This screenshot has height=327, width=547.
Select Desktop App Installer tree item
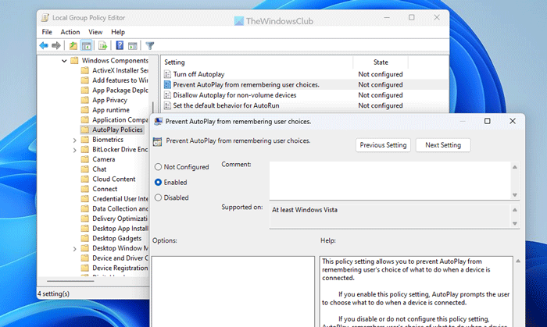pyautogui.click(x=120, y=229)
